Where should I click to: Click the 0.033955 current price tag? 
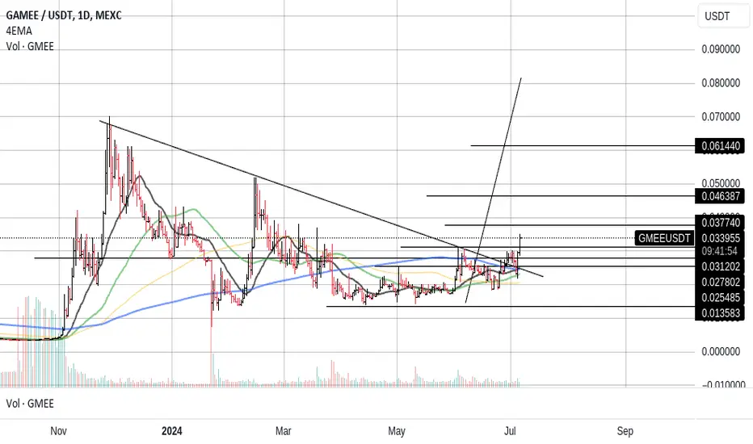pos(721,238)
